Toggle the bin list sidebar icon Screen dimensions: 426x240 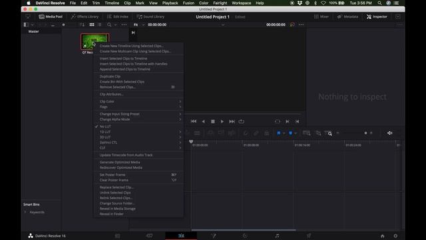(x=26, y=25)
